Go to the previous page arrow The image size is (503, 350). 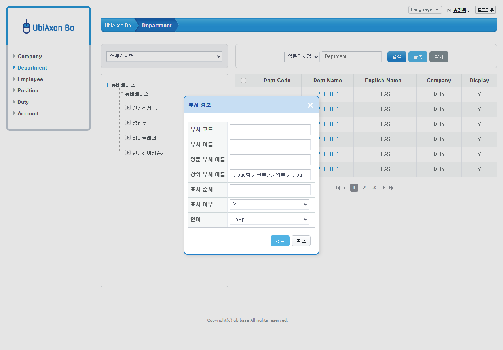point(344,188)
